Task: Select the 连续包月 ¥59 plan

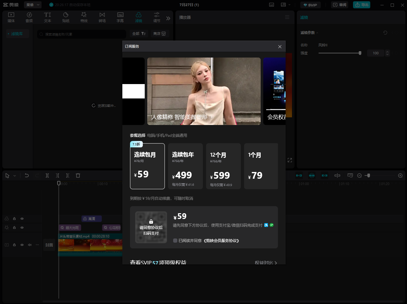Action: 147,166
